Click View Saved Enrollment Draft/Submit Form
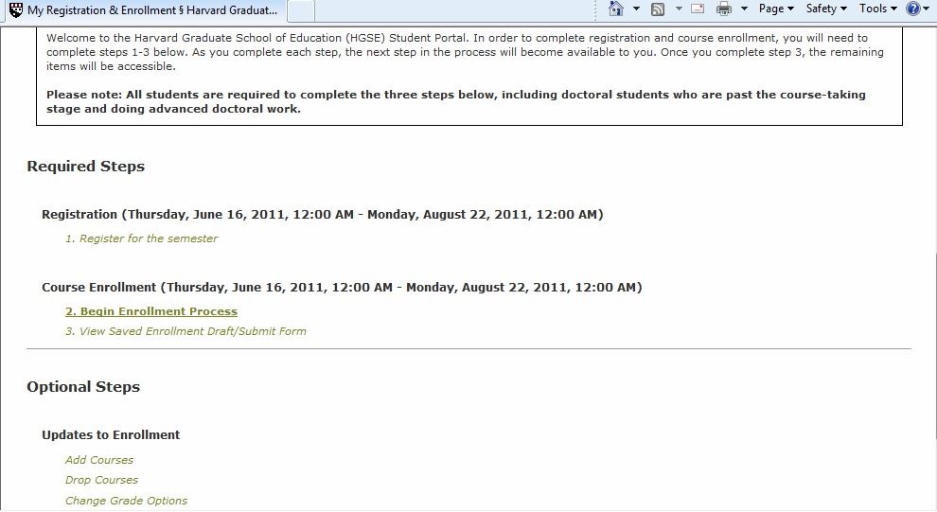This screenshot has height=512, width=937. pos(186,331)
